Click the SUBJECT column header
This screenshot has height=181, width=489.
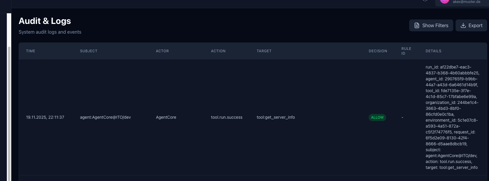pos(89,51)
